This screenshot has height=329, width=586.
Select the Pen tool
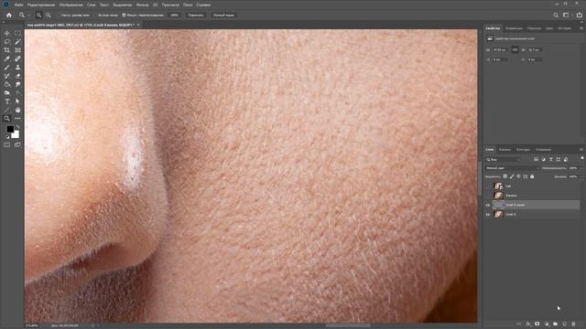click(17, 93)
